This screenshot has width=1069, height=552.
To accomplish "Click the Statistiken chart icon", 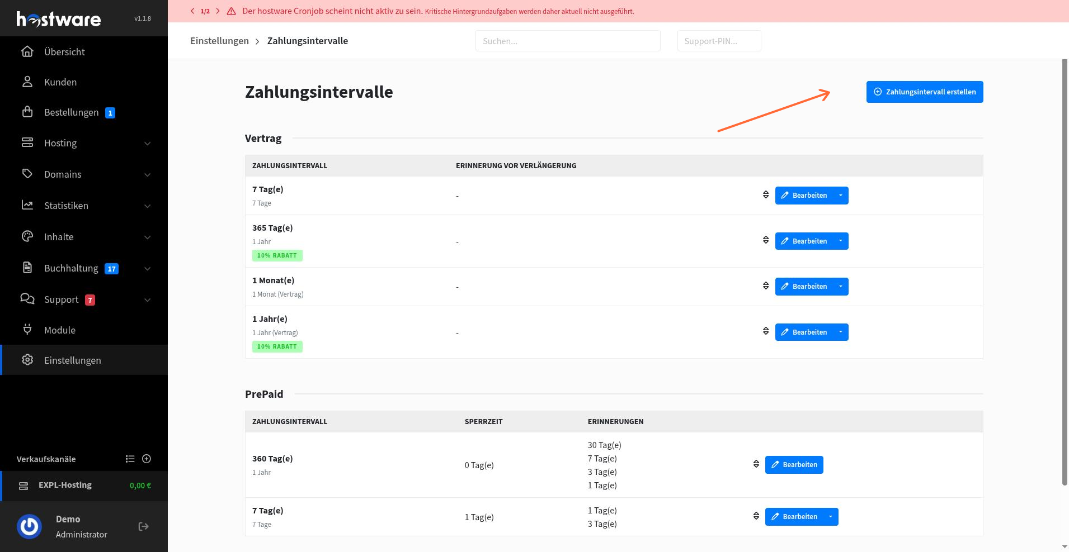I will click(x=27, y=205).
